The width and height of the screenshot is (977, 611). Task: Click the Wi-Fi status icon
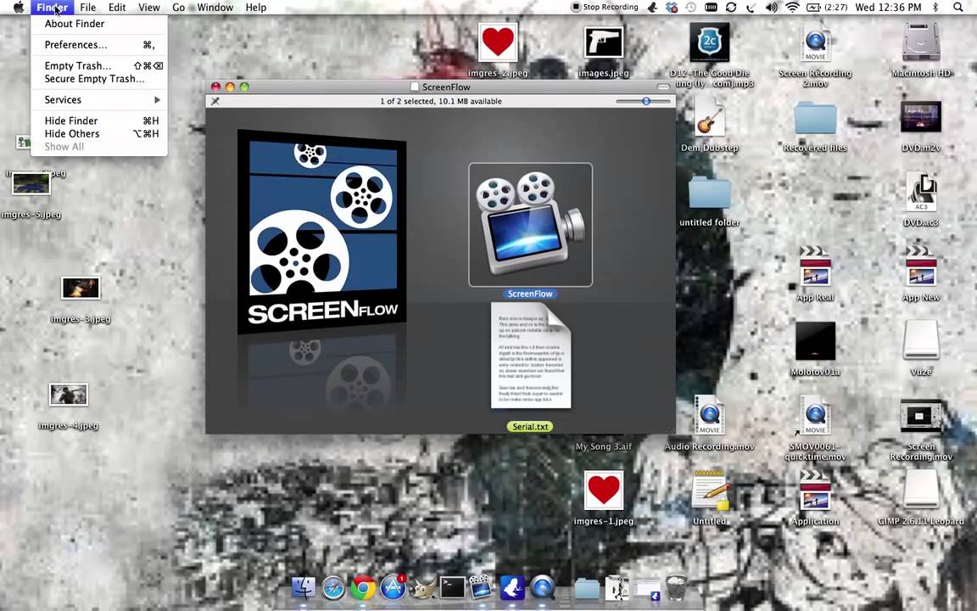click(792, 7)
